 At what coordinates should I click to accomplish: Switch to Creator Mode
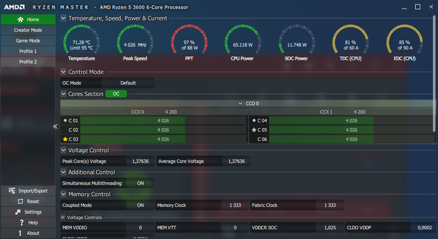pos(28,30)
